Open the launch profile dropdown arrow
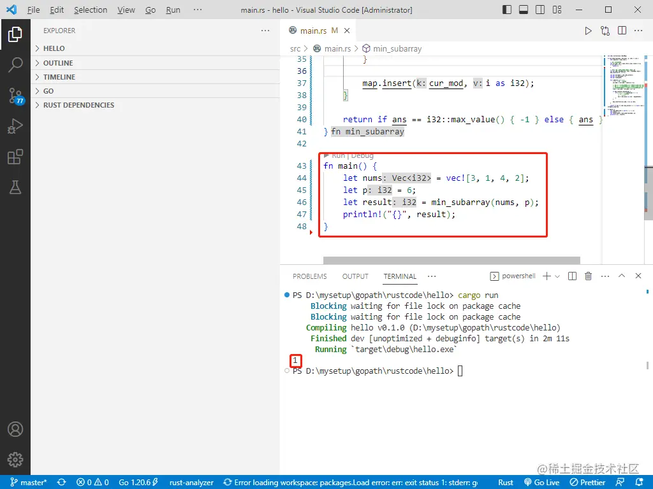 [557, 276]
